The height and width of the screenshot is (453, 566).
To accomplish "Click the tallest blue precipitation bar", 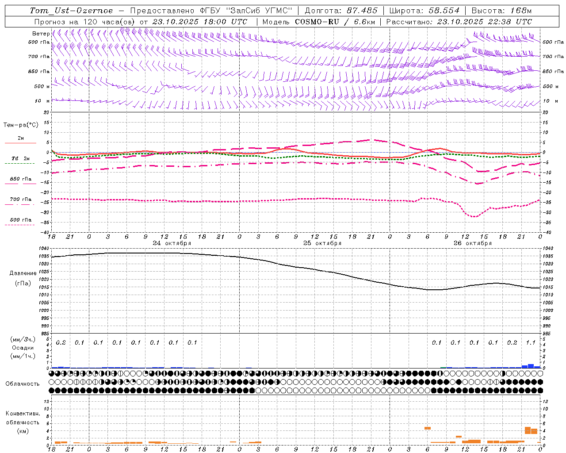I will (x=531, y=366).
